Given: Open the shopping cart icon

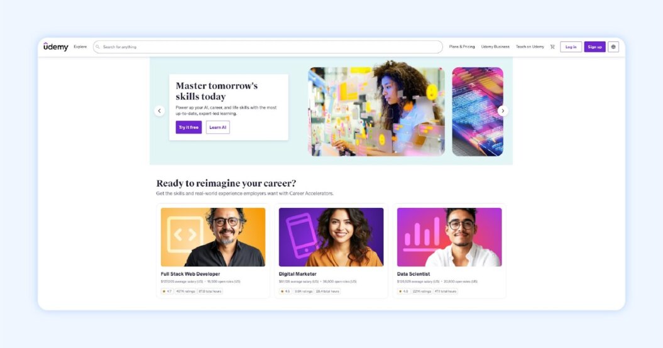Looking at the screenshot, I should [552, 47].
